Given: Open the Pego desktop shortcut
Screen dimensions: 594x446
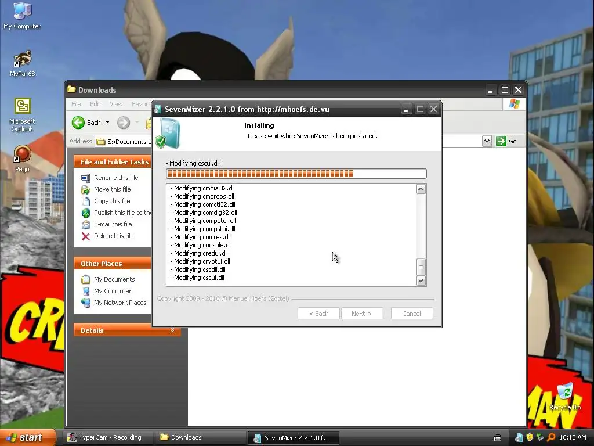Looking at the screenshot, I should click(22, 159).
